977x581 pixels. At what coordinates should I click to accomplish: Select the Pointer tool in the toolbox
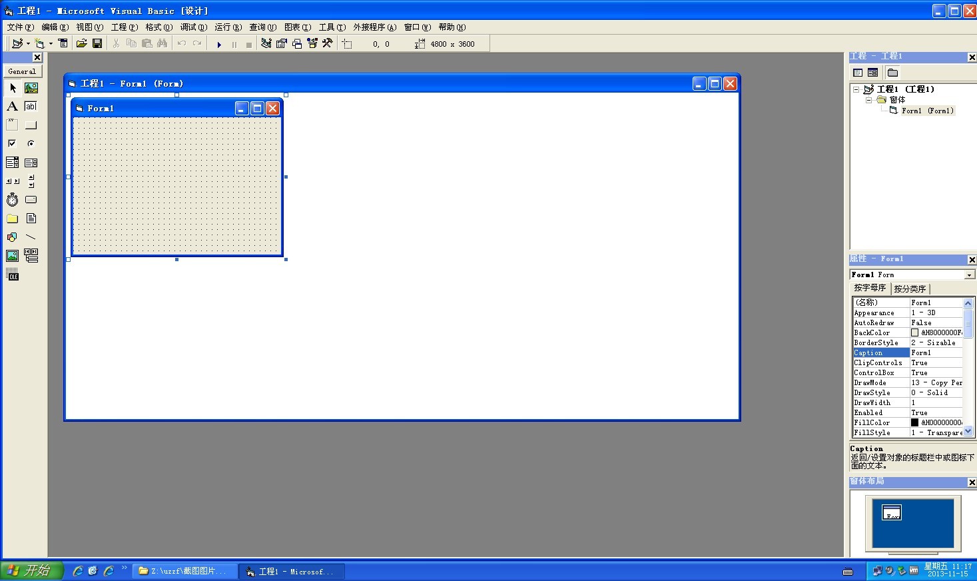12,87
